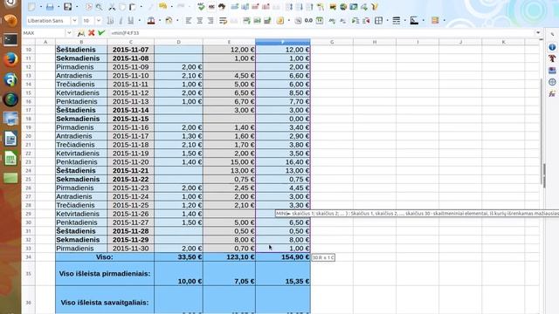Format cells as number with 0.0 icon
559x314 pixels.
[x=308, y=21]
